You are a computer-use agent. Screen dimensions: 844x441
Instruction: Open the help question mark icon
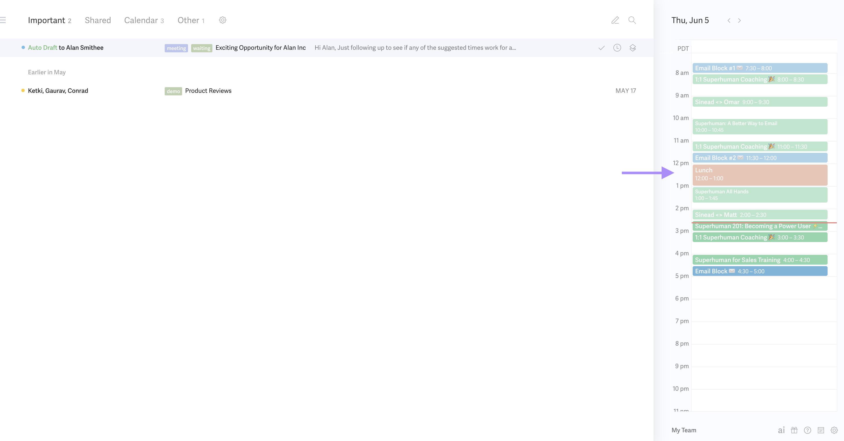click(808, 430)
